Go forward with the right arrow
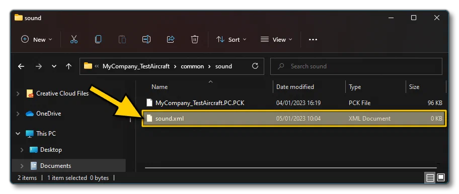 click(x=39, y=66)
